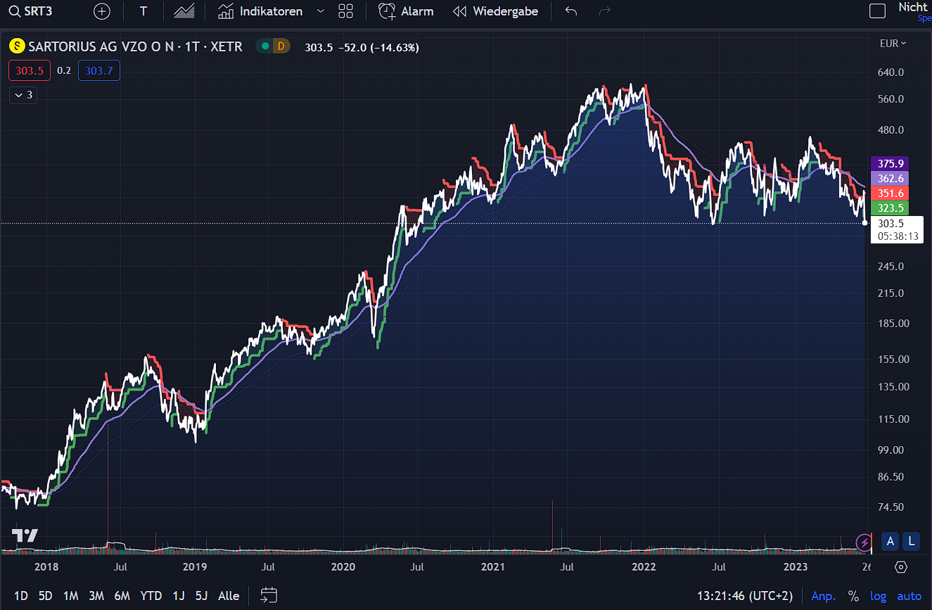This screenshot has height=610, width=932.
Task: Toggle the percent scale option
Action: 853,596
